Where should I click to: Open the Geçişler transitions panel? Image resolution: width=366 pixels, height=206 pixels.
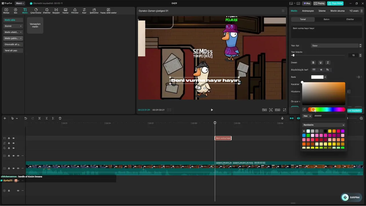pyautogui.click(x=56, y=11)
